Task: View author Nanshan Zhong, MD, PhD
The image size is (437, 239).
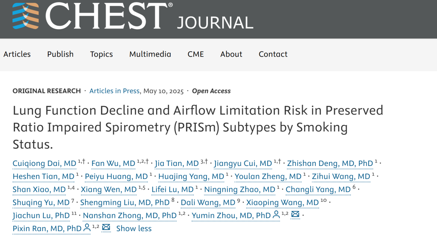Action: tap(130, 215)
